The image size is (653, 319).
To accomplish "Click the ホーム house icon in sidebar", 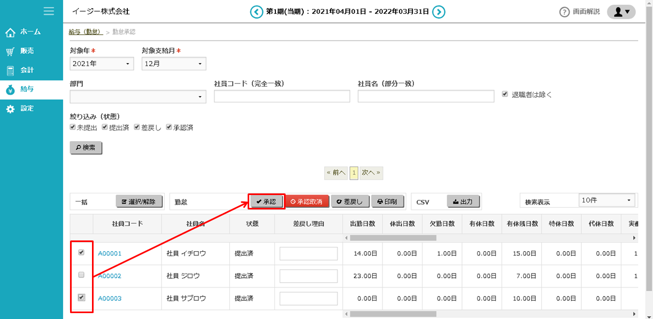I will point(10,33).
